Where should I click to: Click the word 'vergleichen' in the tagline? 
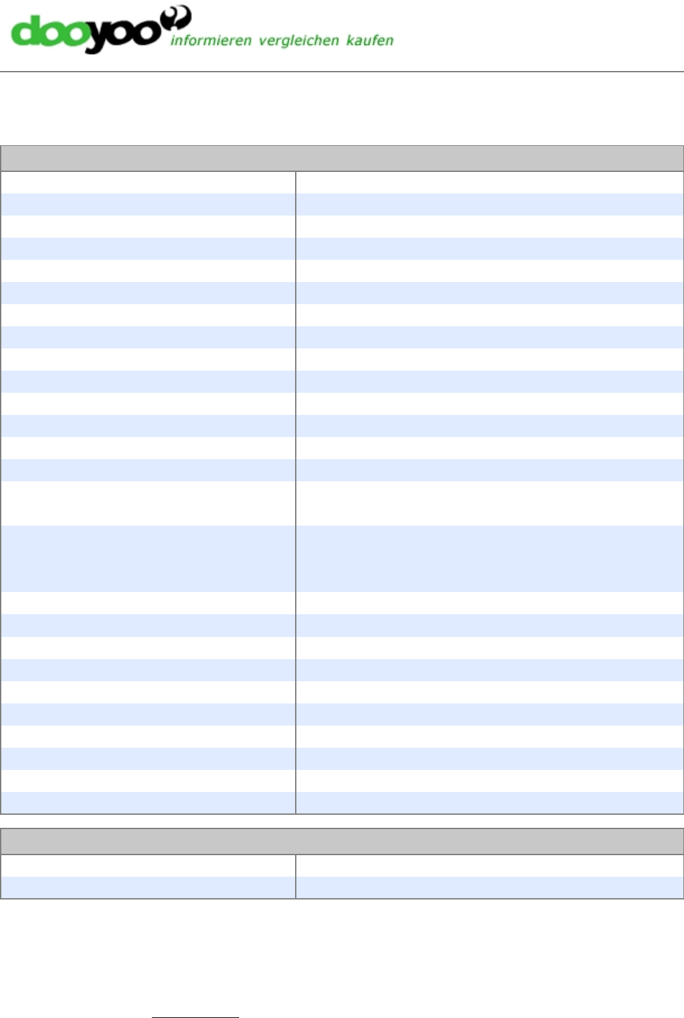pyautogui.click(x=299, y=41)
